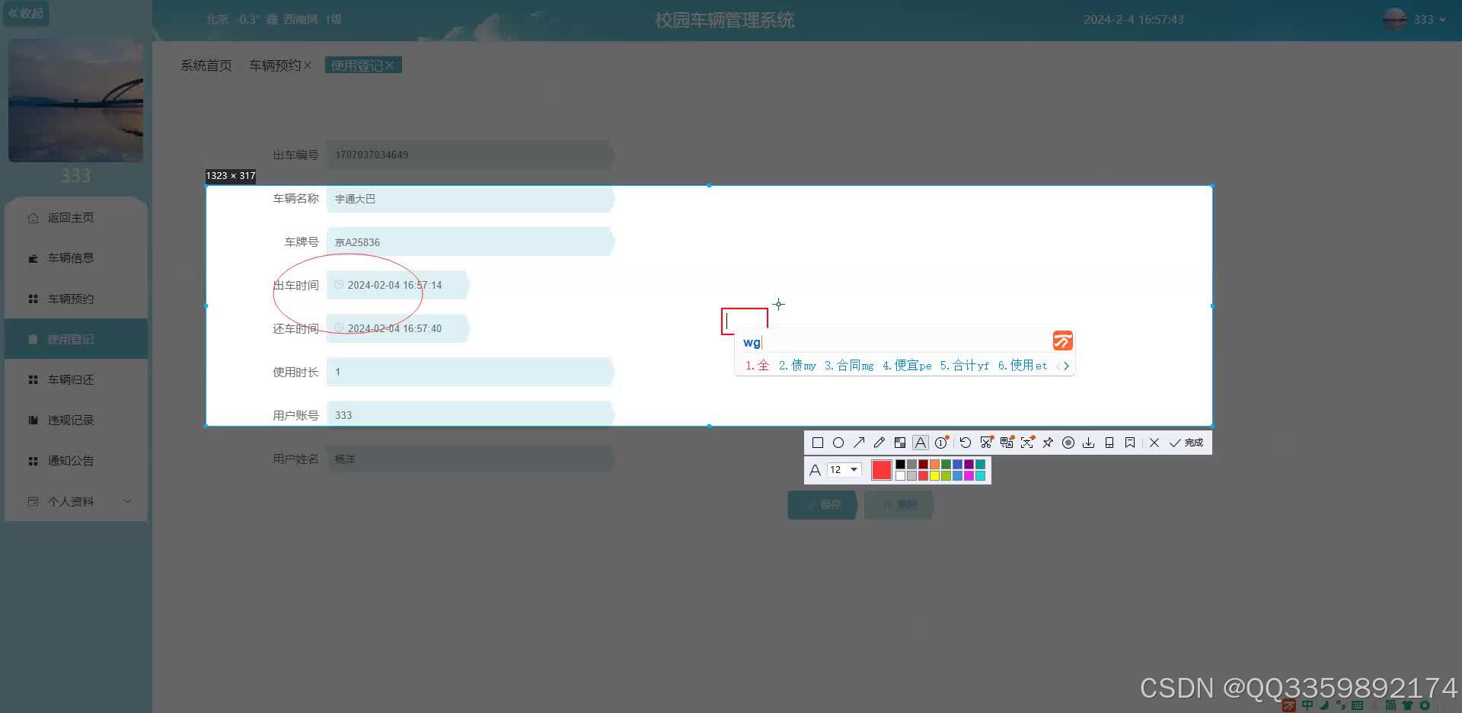Click the 用户账号 field 333
This screenshot has height=713, width=1462.
click(469, 415)
